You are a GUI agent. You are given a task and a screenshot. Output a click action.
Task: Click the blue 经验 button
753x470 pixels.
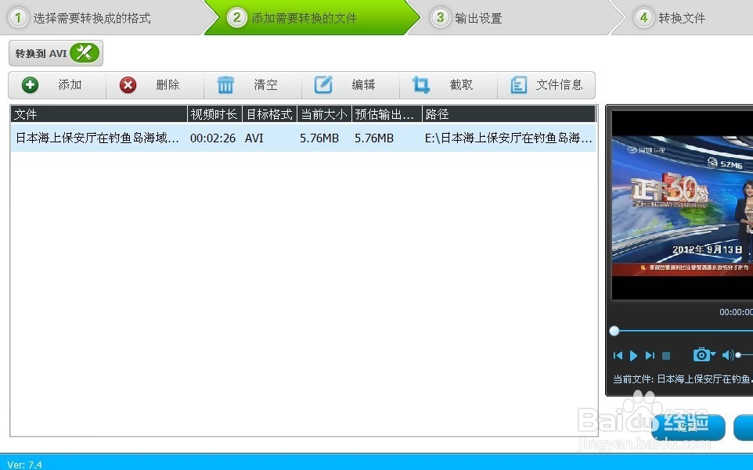coord(686,427)
